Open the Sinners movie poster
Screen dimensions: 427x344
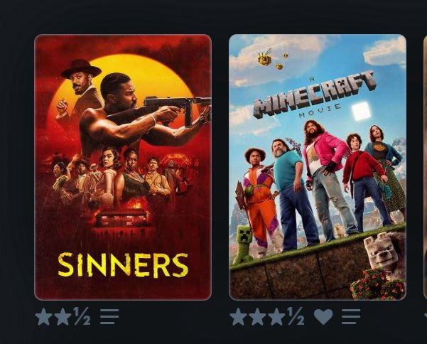point(123,167)
